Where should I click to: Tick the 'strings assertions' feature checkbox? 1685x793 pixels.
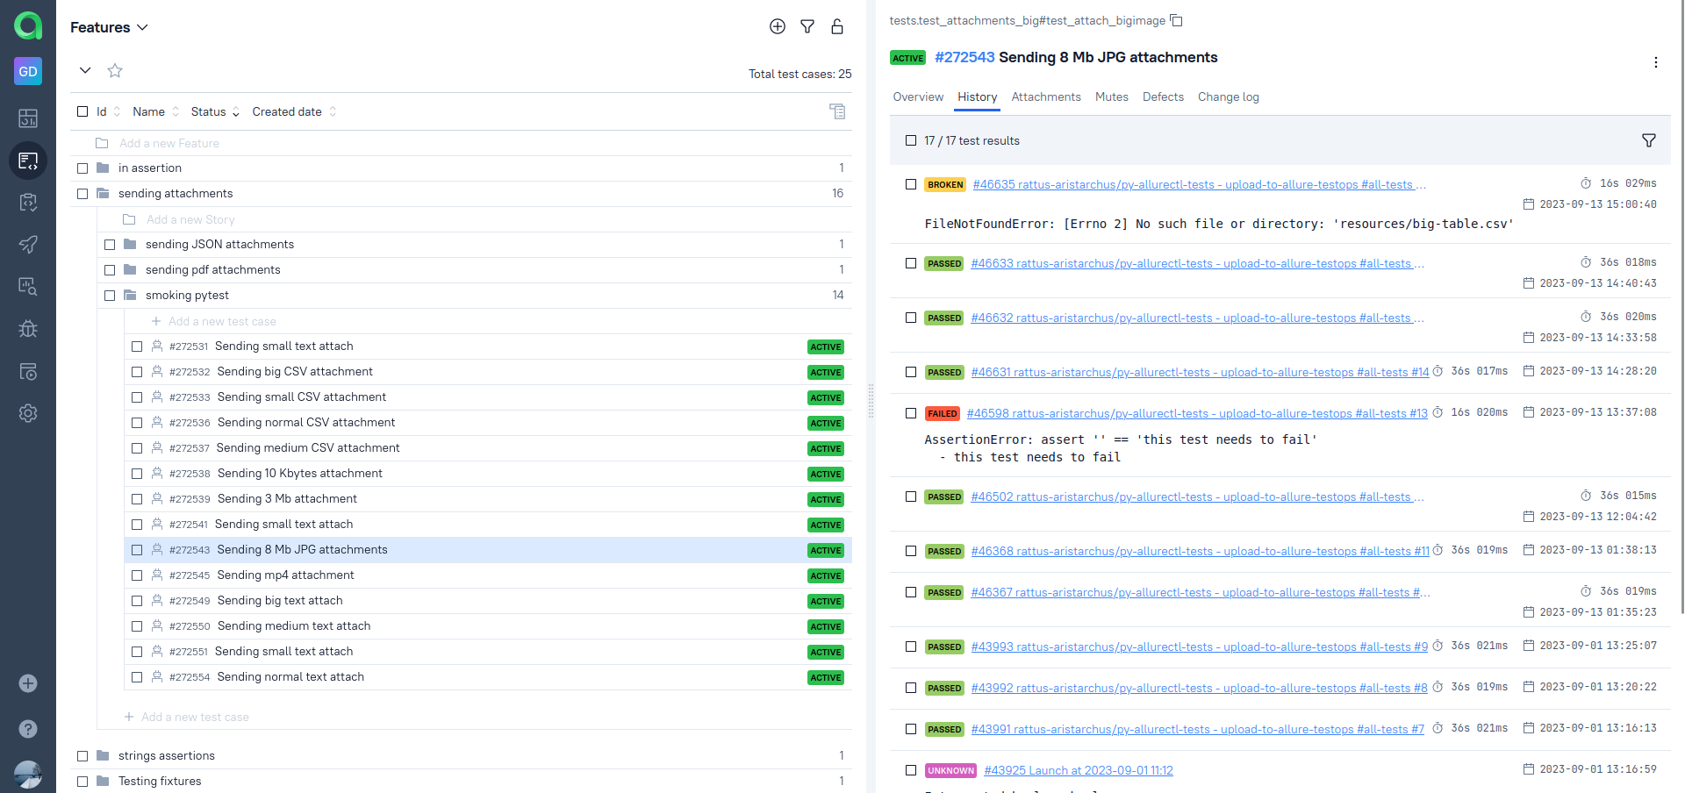82,756
